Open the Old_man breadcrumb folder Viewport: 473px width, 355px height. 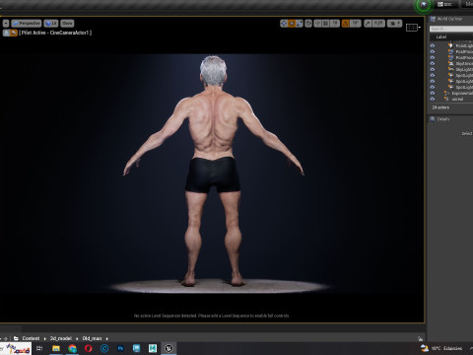(92, 338)
